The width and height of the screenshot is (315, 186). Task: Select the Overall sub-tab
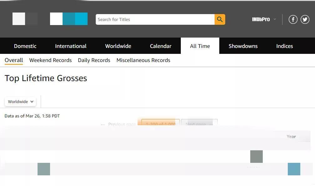click(x=14, y=60)
